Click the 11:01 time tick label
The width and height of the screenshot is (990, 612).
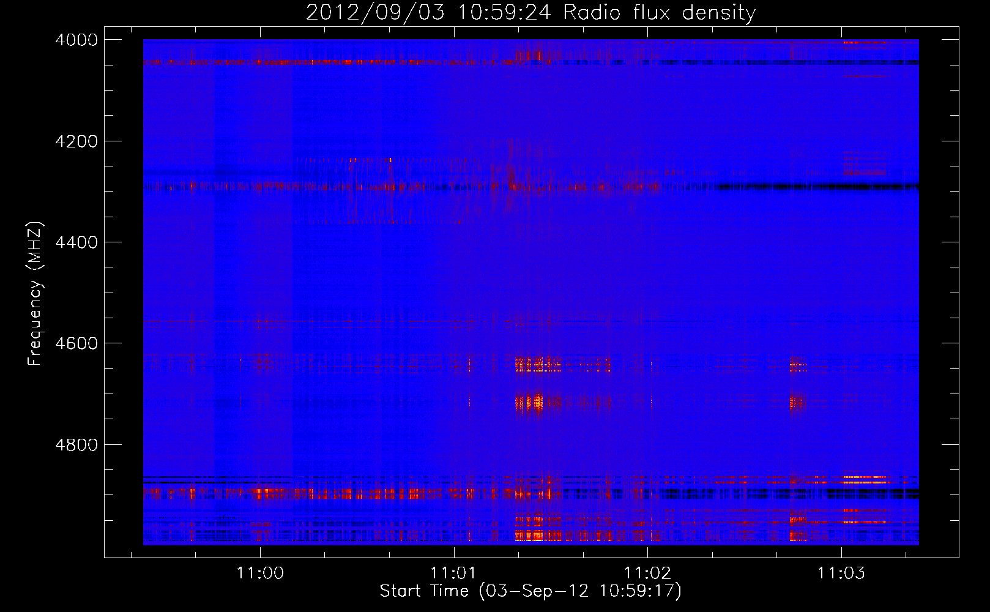click(453, 573)
